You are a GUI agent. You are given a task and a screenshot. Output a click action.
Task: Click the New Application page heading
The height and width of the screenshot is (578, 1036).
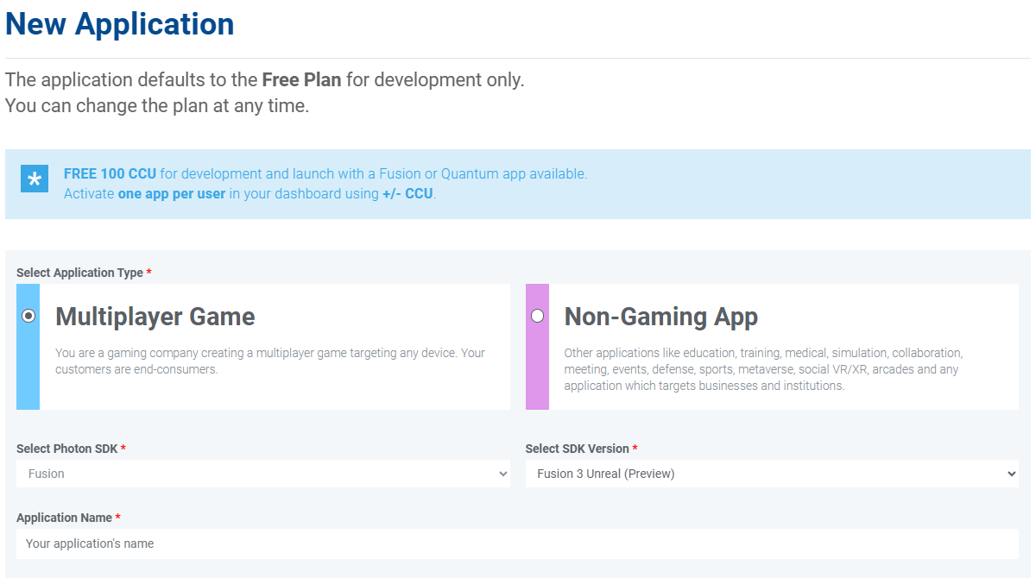(x=119, y=23)
